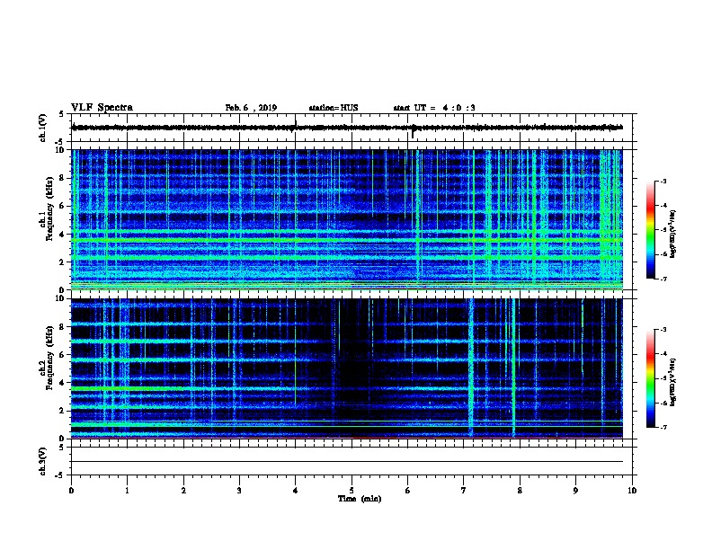Click time axis tick label '10'
The image size is (712, 550).
pyautogui.click(x=632, y=491)
